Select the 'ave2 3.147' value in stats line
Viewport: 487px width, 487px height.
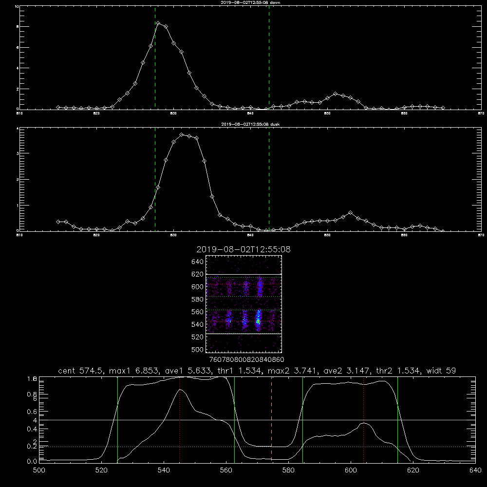pos(345,371)
